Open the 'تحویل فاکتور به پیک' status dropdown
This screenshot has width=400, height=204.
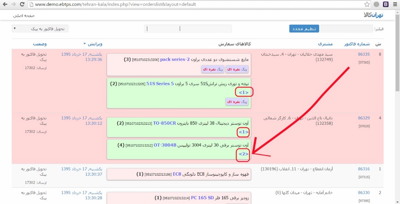pos(40,29)
